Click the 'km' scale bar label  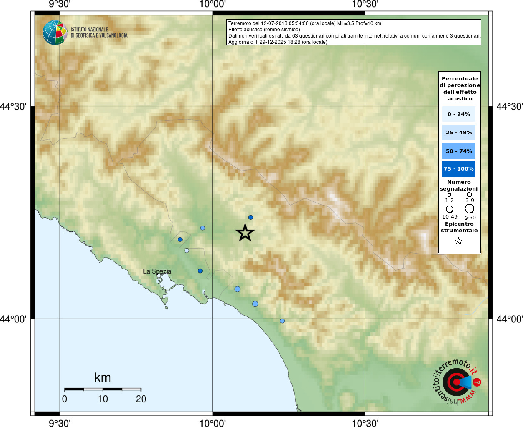pos(103,377)
